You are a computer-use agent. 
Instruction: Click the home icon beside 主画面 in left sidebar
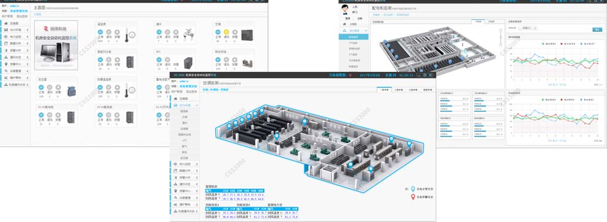point(6,24)
